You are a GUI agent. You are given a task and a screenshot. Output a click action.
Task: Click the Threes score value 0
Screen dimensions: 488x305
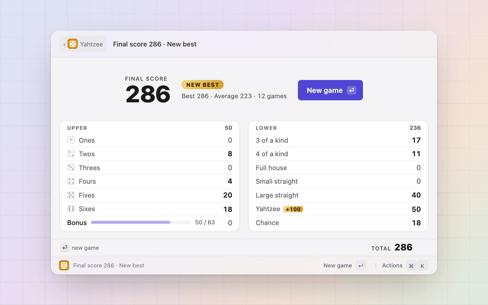click(230, 168)
